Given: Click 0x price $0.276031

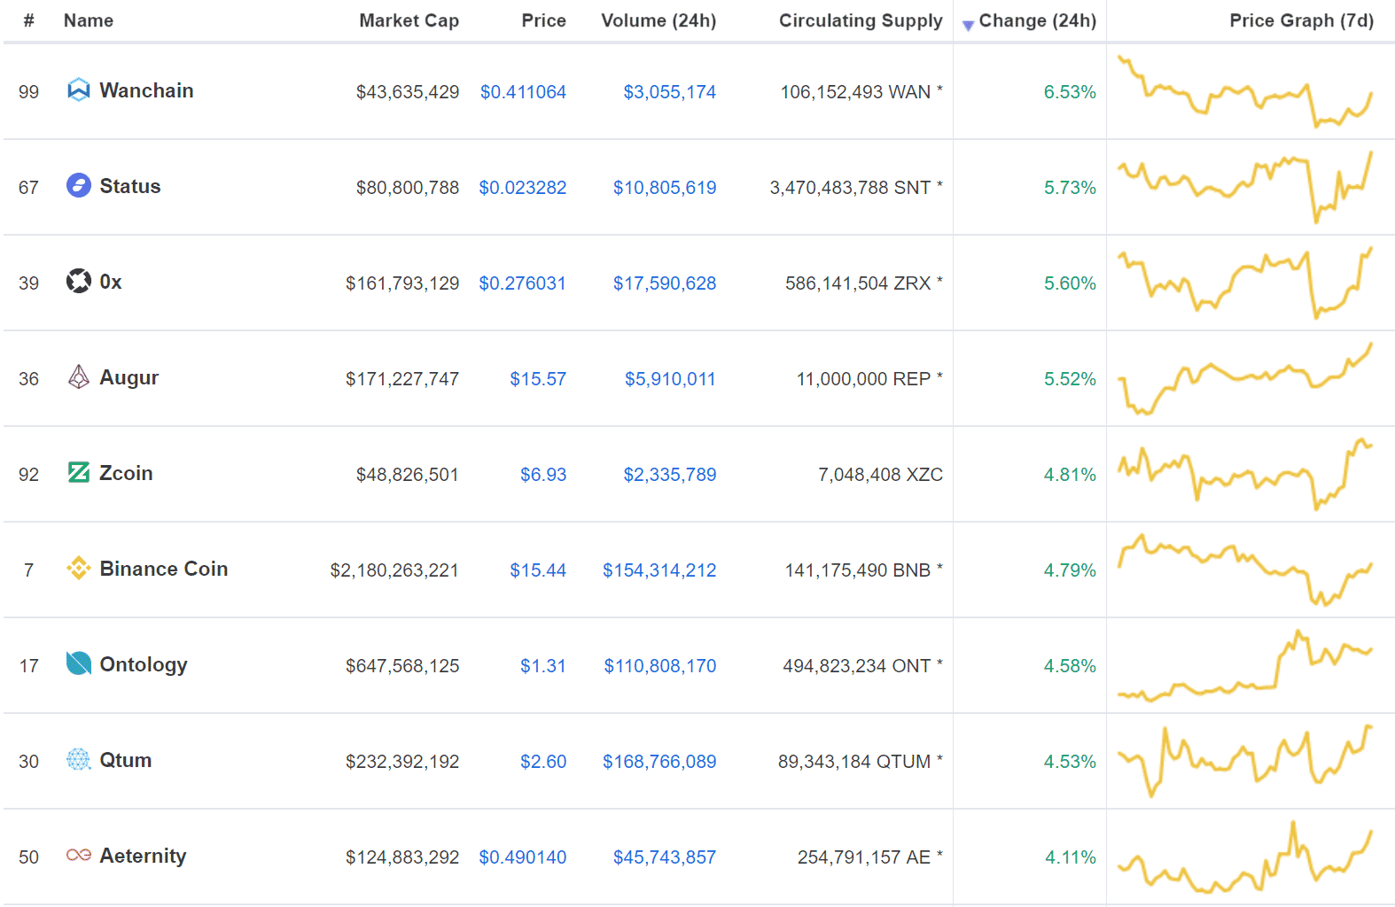Looking at the screenshot, I should tap(523, 283).
